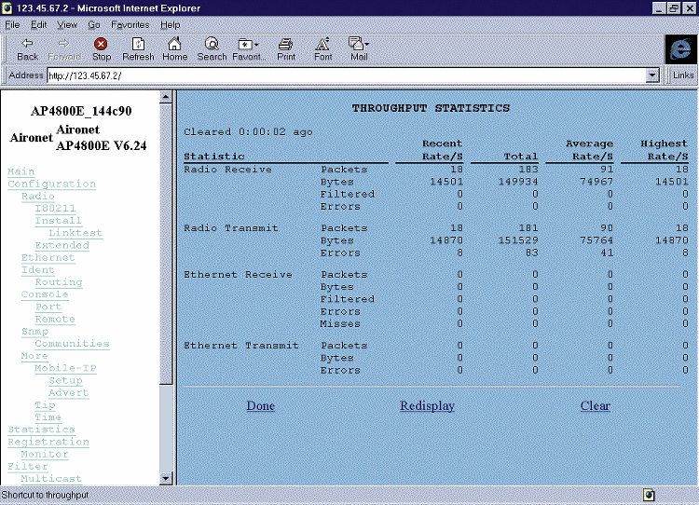This screenshot has height=505, width=699.
Task: Click the AP4800E_144c90 device name heading
Action: pyautogui.click(x=81, y=111)
